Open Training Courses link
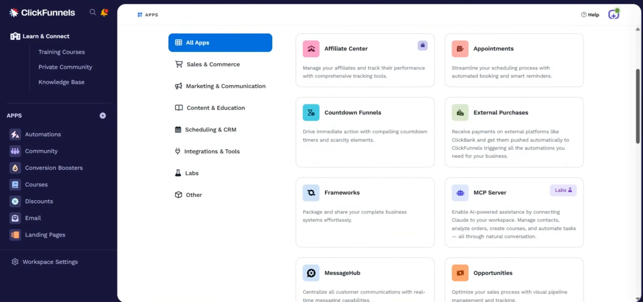Image resolution: width=643 pixels, height=302 pixels. click(62, 52)
